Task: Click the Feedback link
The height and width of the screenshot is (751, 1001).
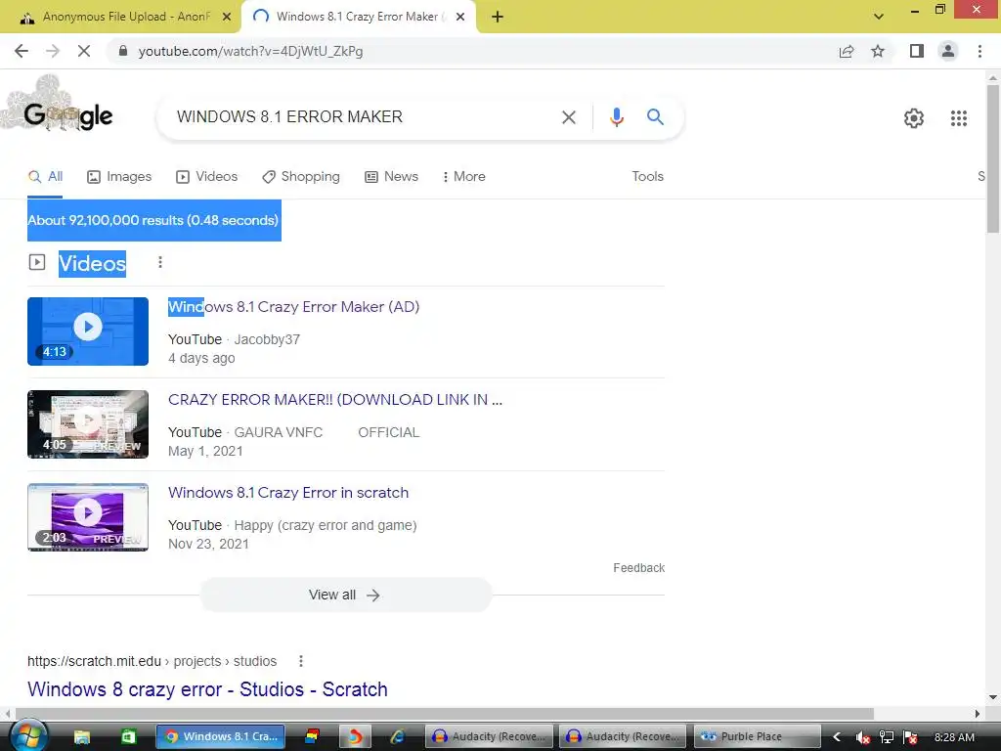Action: click(638, 568)
